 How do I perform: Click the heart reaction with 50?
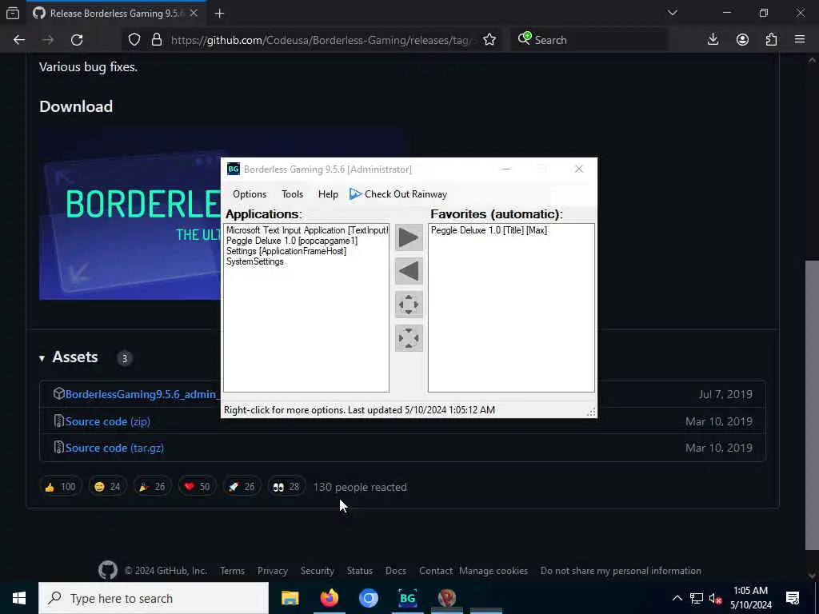197,487
